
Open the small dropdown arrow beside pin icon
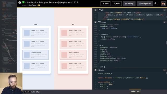(x=157, y=4)
